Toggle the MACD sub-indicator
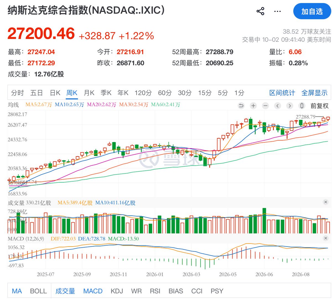This screenshot has width=332, height=308. tap(93, 291)
